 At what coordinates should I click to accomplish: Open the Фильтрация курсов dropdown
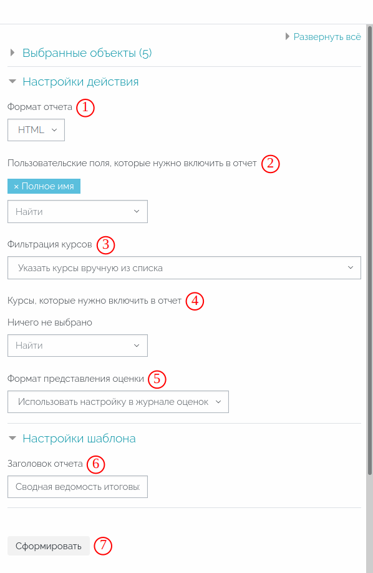tap(184, 268)
